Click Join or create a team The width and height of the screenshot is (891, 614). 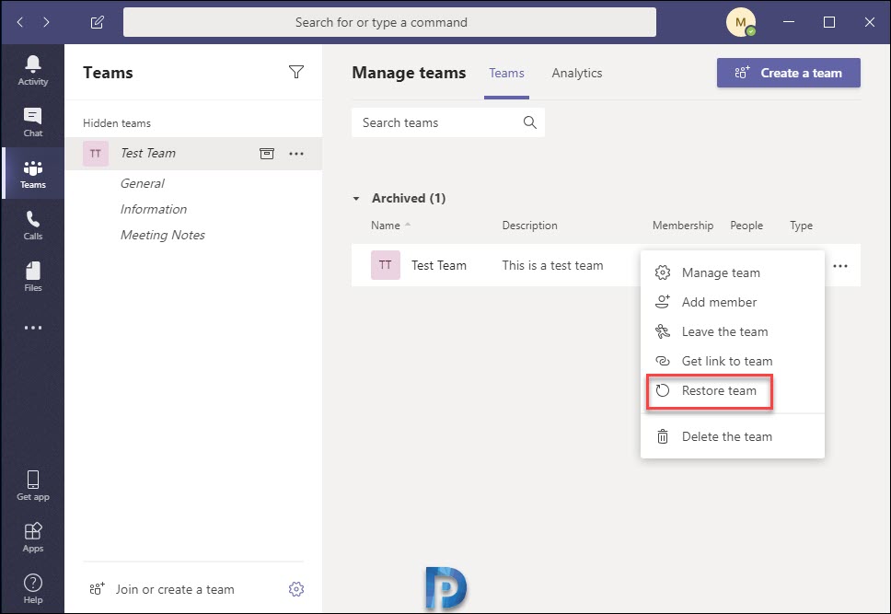[x=162, y=589]
